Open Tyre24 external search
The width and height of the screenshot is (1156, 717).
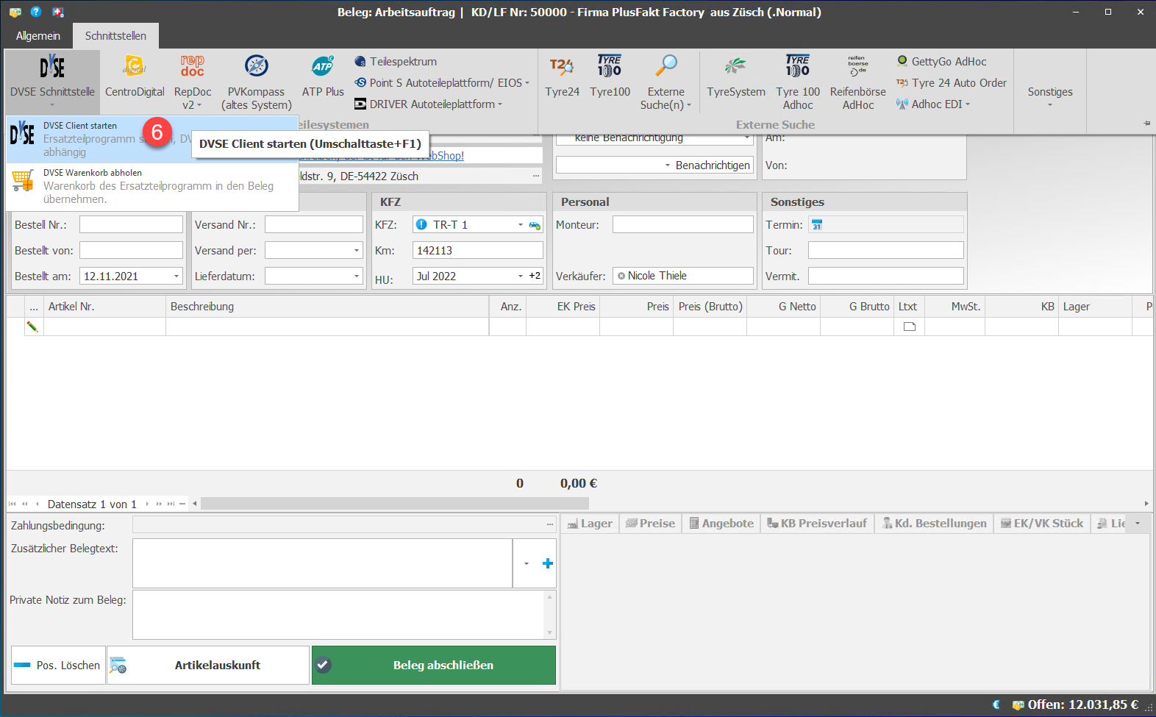click(563, 76)
